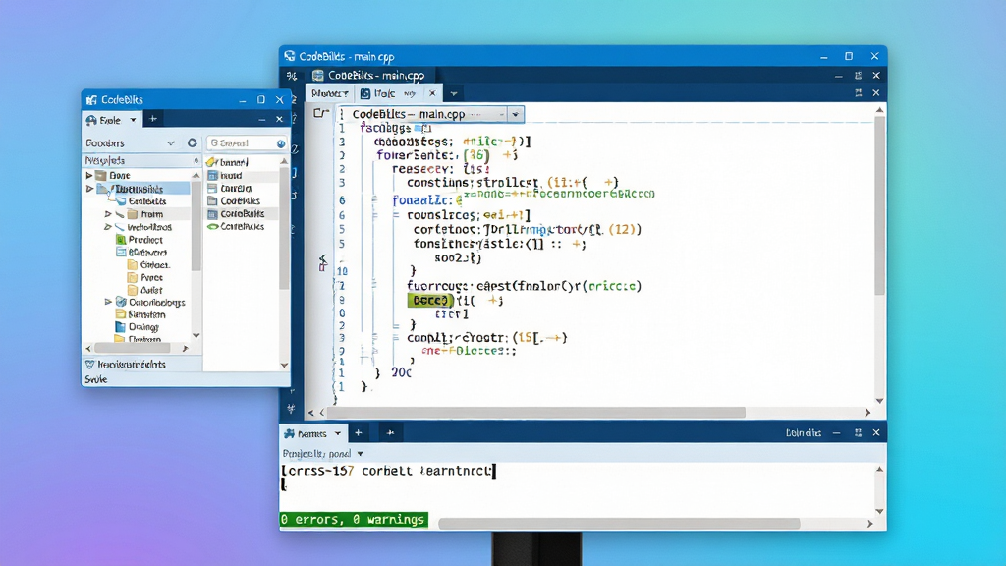Click the editor horizontal scrollbar right arrow

867,413
